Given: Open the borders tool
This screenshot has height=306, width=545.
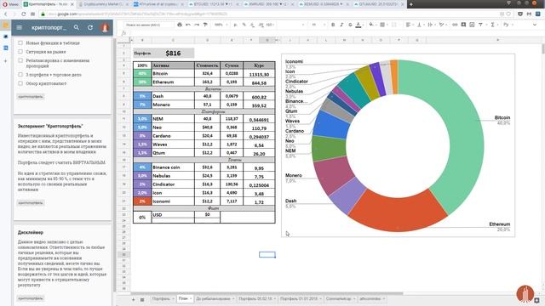Looking at the screenshot, I should 382,25.
